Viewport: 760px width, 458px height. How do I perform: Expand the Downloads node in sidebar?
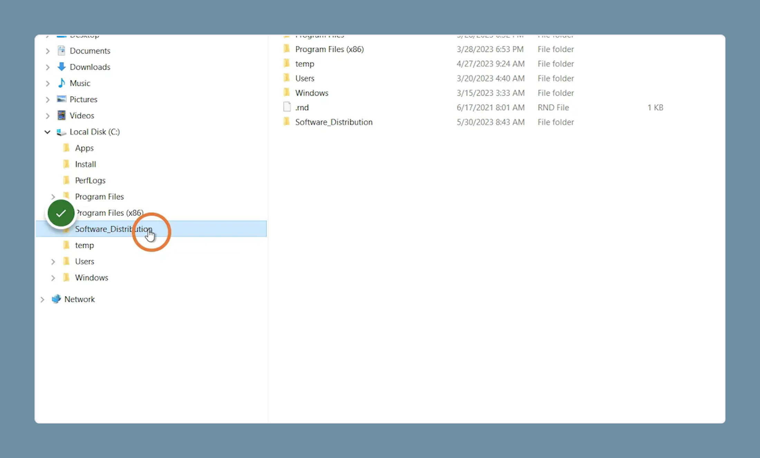pos(48,67)
